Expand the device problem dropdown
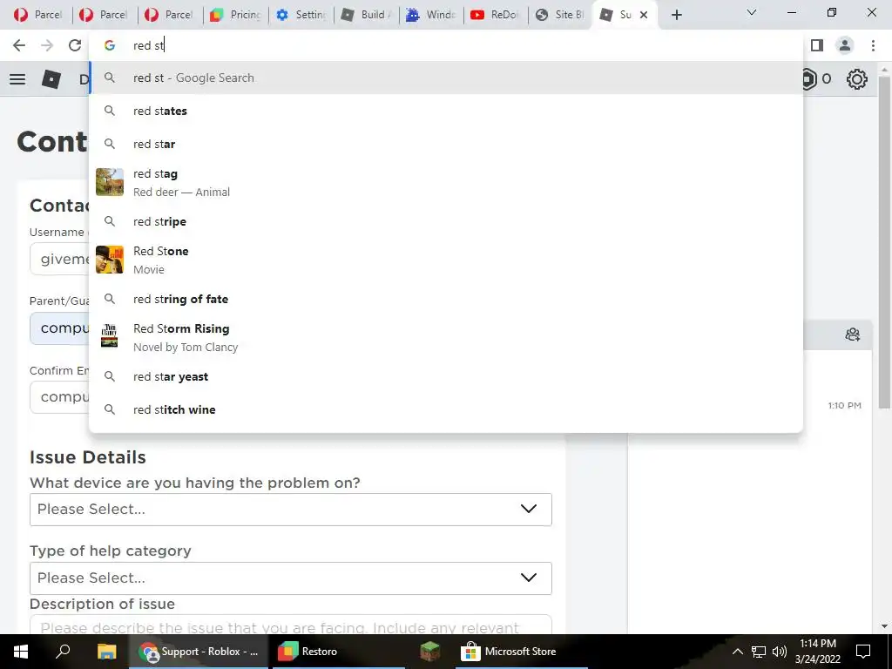892x669 pixels. pyautogui.click(x=291, y=509)
